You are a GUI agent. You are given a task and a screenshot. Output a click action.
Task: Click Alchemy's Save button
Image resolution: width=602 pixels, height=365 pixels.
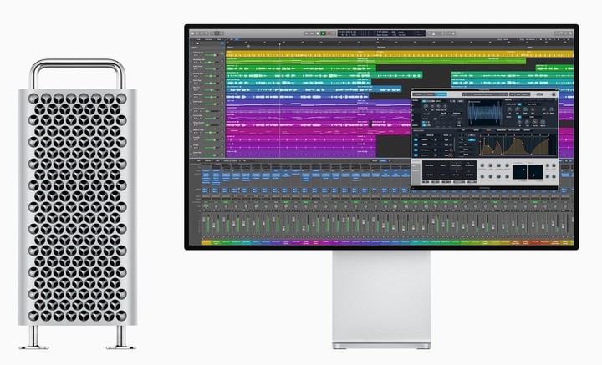(x=518, y=94)
